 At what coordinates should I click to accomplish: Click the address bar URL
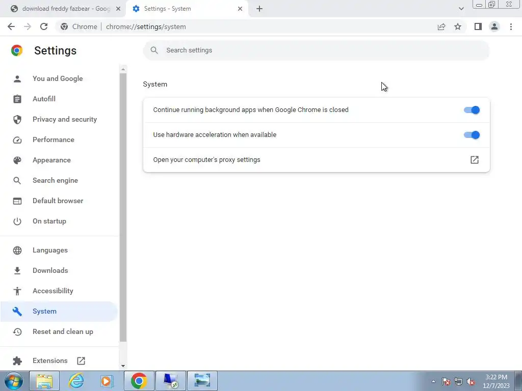point(146,26)
